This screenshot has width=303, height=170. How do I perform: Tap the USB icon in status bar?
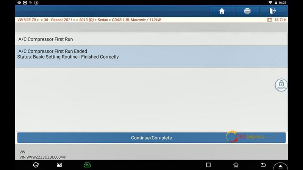31,3
